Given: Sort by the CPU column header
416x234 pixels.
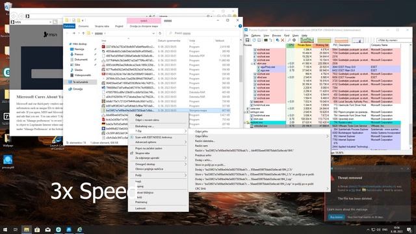Looking at the screenshot, I should point(291,45).
